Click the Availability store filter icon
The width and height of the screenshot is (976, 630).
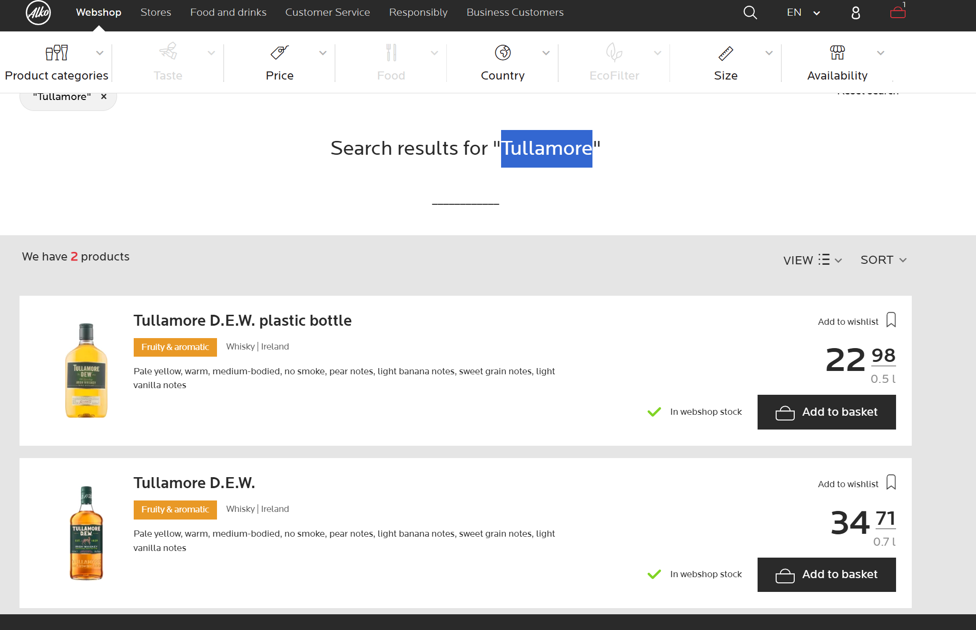click(x=837, y=52)
